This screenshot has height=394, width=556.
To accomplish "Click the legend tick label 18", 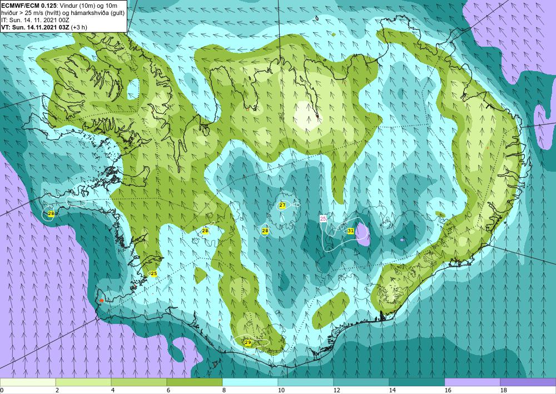I will [504, 390].
